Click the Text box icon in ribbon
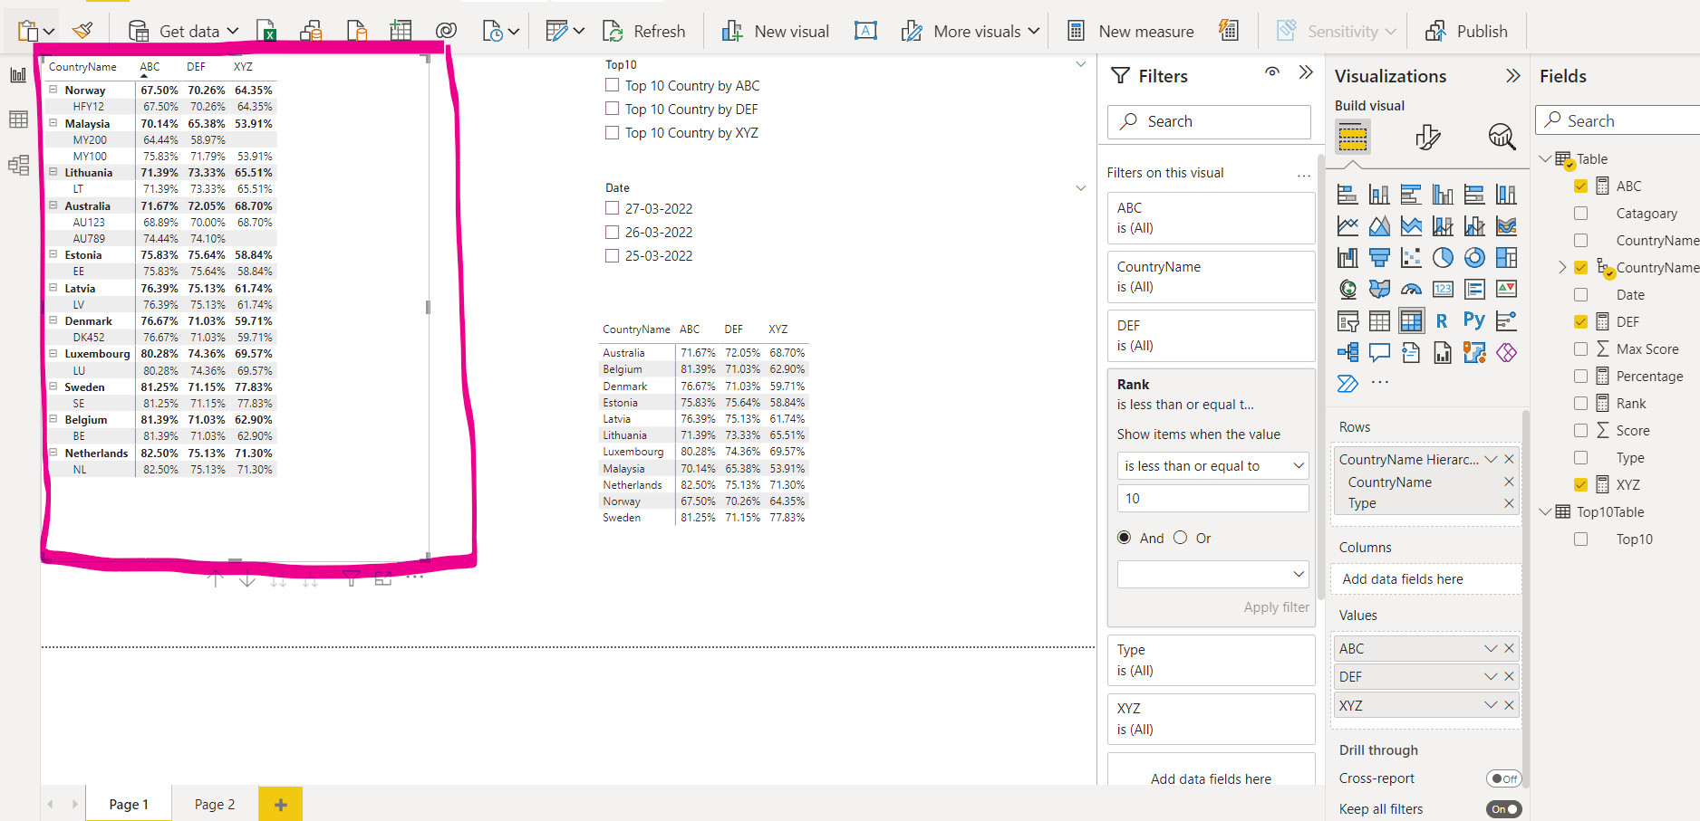The height and width of the screenshot is (821, 1700). (865, 31)
